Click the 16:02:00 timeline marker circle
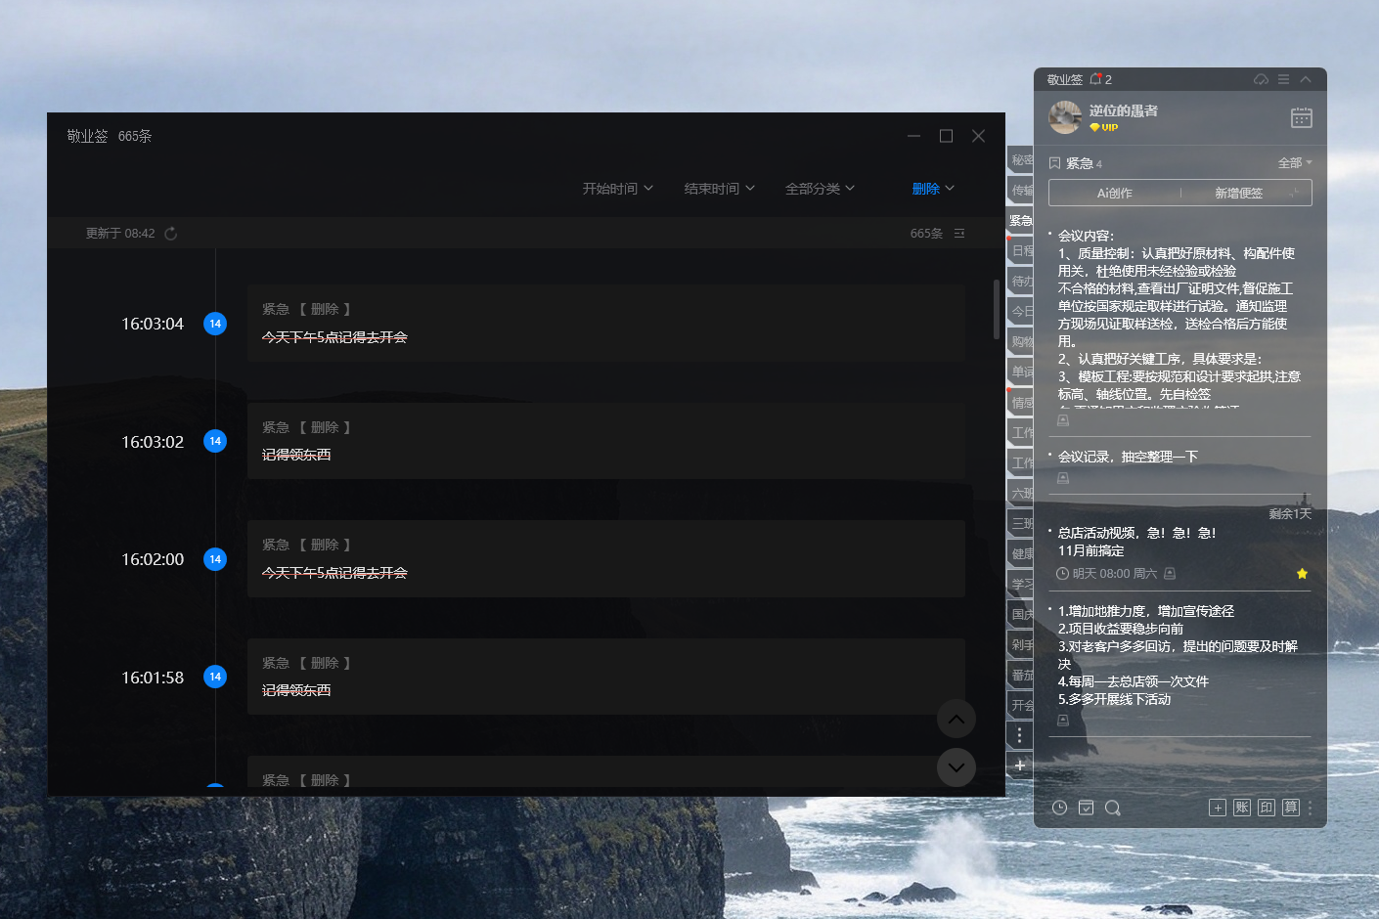The height and width of the screenshot is (919, 1379). (215, 559)
